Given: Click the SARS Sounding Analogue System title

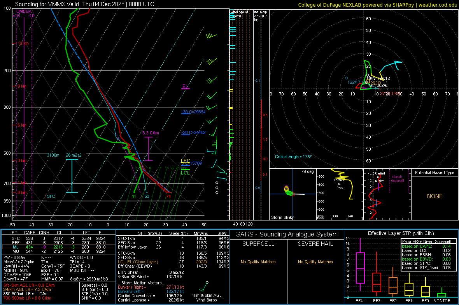Looking at the screenshot, I should [287, 234].
